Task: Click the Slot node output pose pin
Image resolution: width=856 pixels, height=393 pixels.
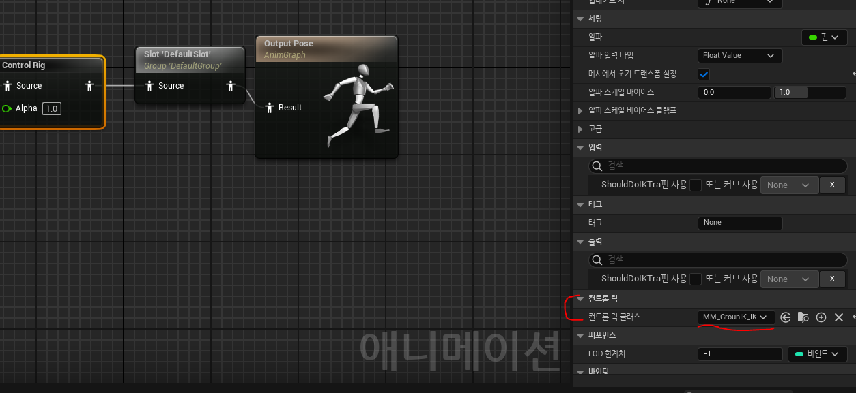Action: [231, 86]
